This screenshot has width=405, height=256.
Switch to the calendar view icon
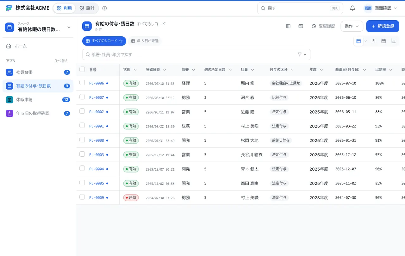[383, 41]
